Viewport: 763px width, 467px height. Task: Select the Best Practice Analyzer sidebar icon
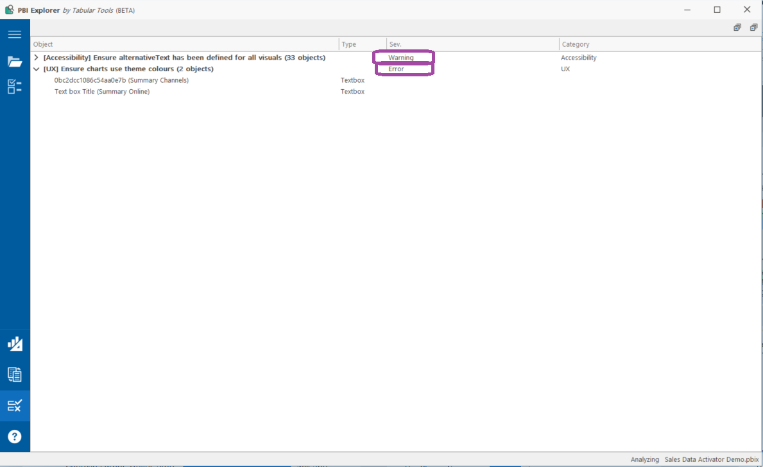[15, 405]
